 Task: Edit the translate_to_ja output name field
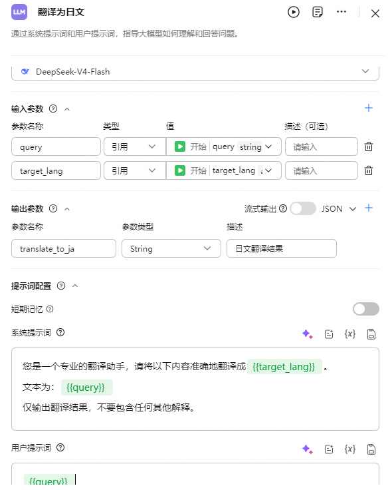64,248
